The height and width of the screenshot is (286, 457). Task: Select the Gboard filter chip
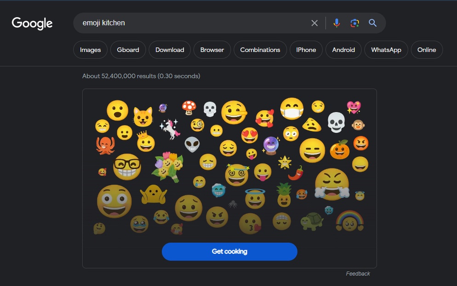[128, 50]
